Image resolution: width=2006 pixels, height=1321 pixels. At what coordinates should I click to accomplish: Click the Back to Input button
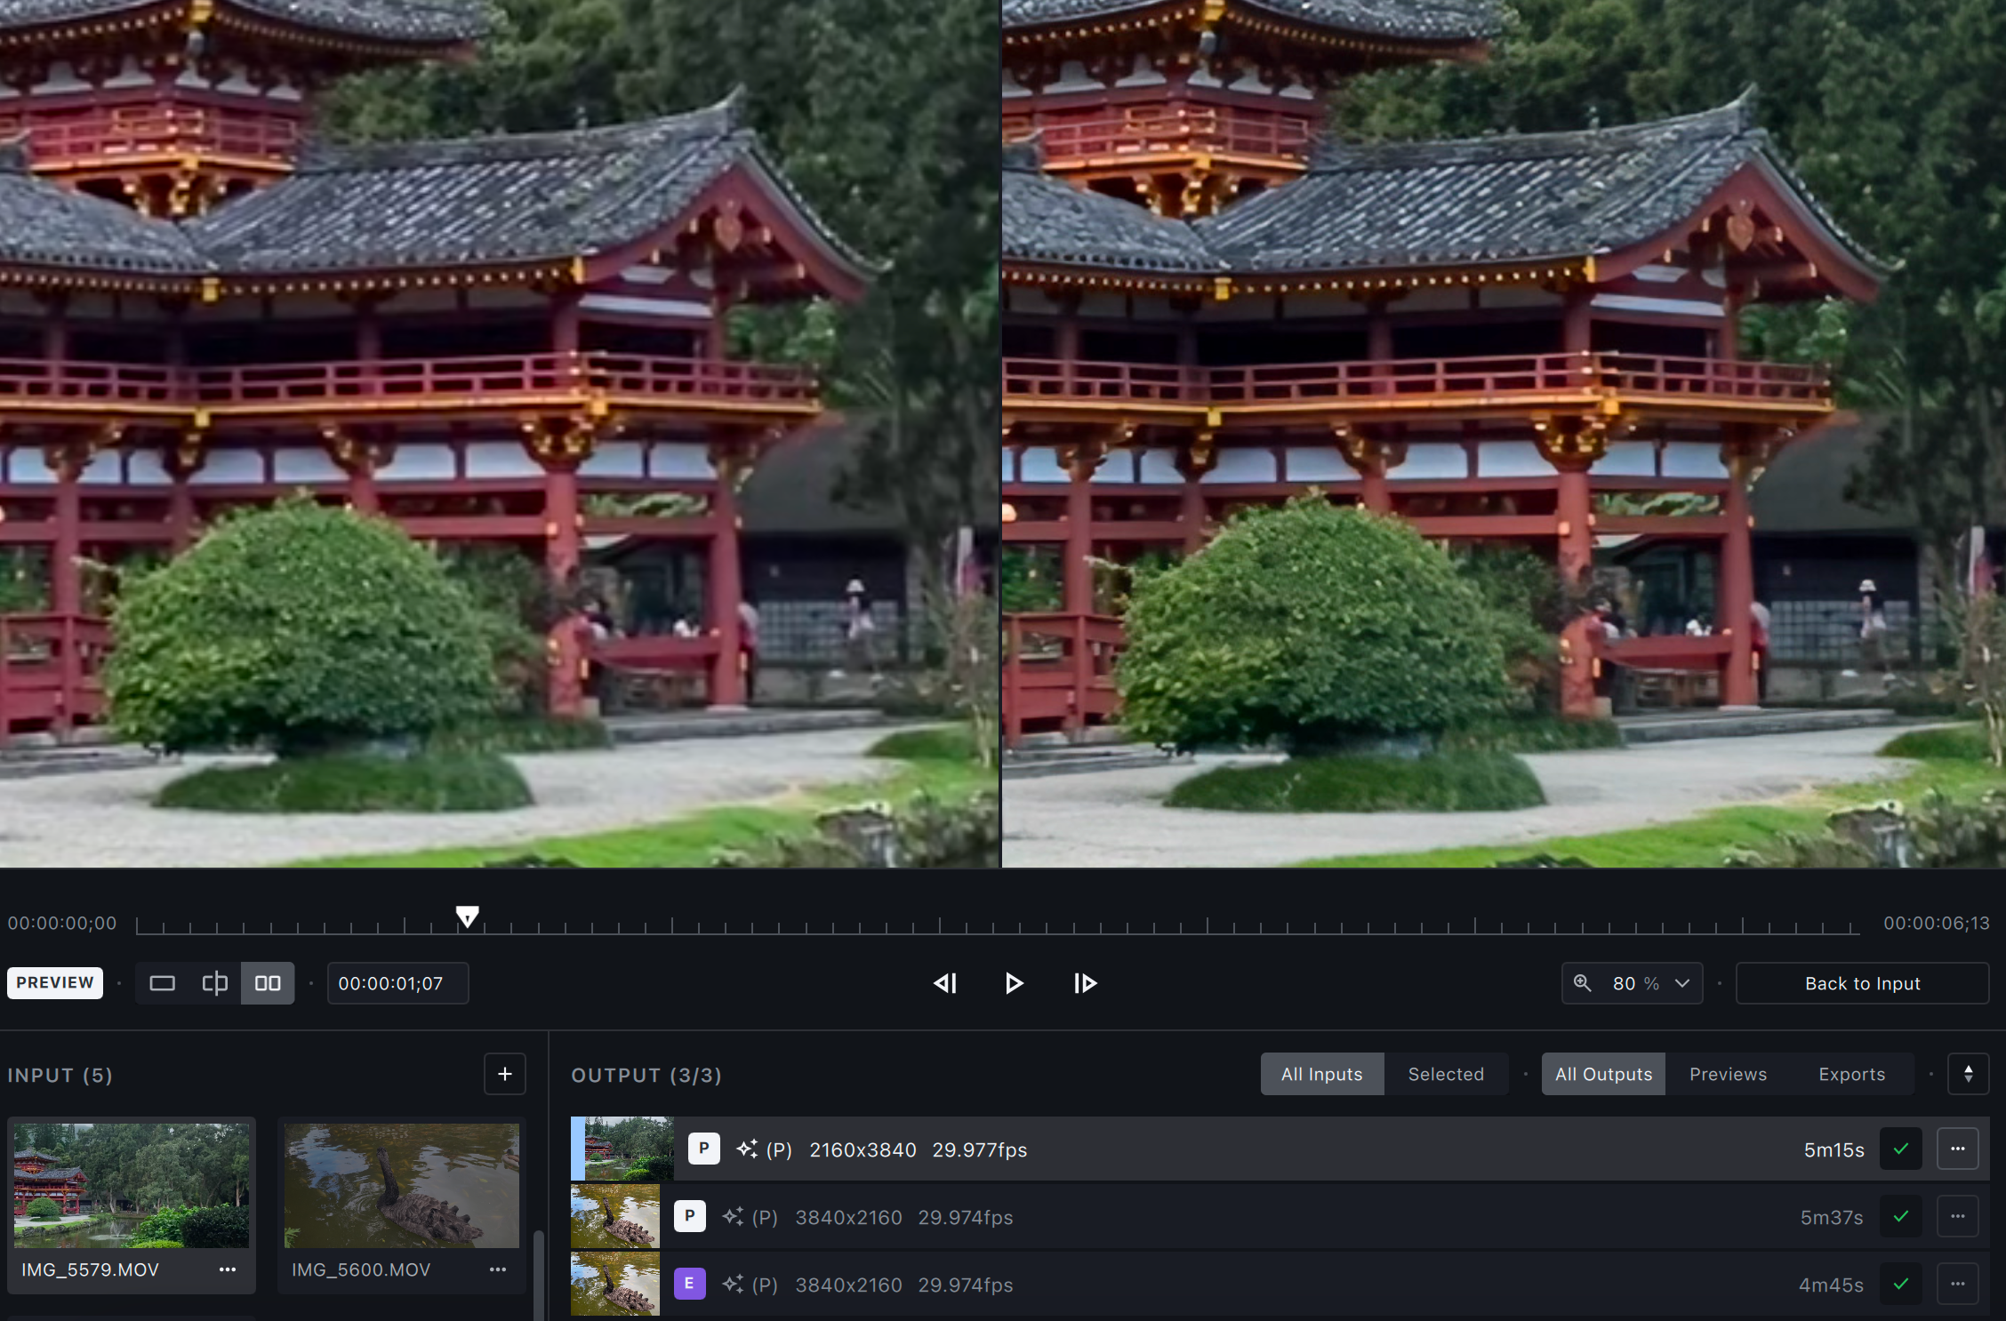coord(1862,983)
